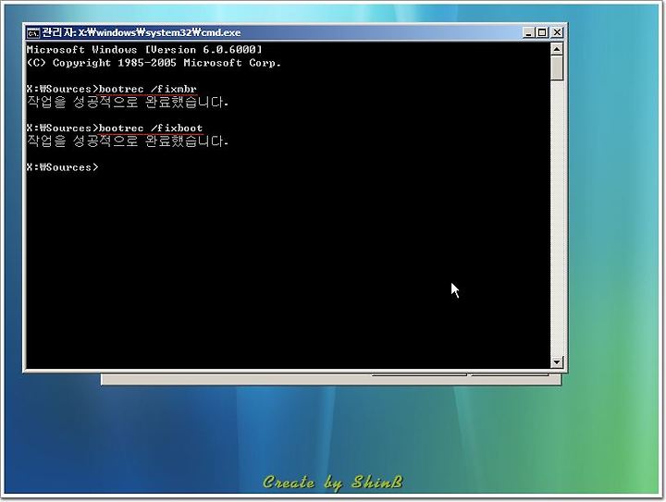The height and width of the screenshot is (502, 666).
Task: Click the 'bootrec /fixmbr' command text
Action: click(x=147, y=89)
